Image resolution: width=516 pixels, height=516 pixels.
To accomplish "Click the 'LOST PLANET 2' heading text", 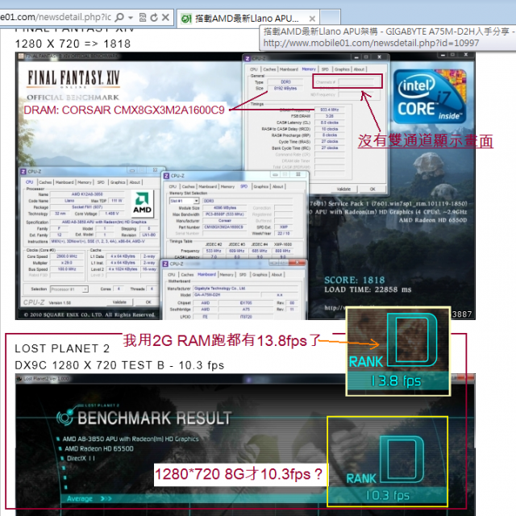I will tap(62, 348).
